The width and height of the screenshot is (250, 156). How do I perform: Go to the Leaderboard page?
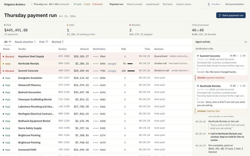tap(152, 4)
